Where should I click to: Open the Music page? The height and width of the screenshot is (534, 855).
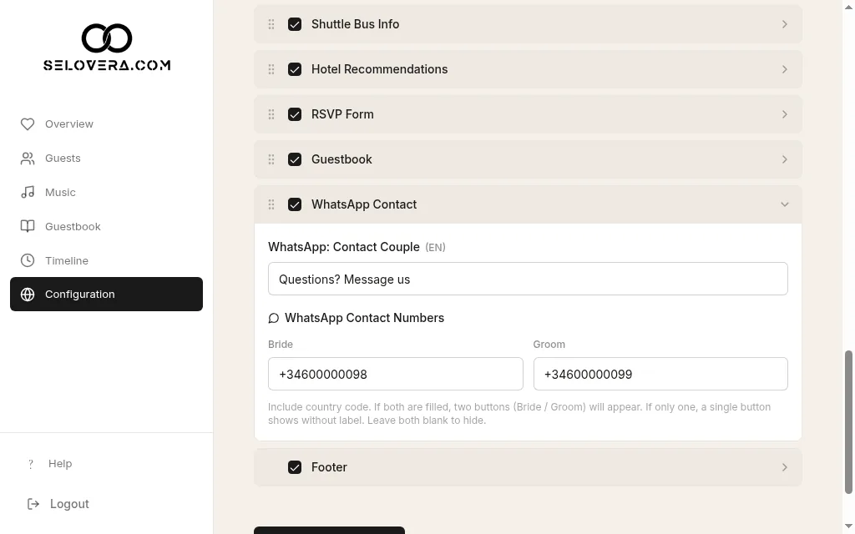click(106, 193)
